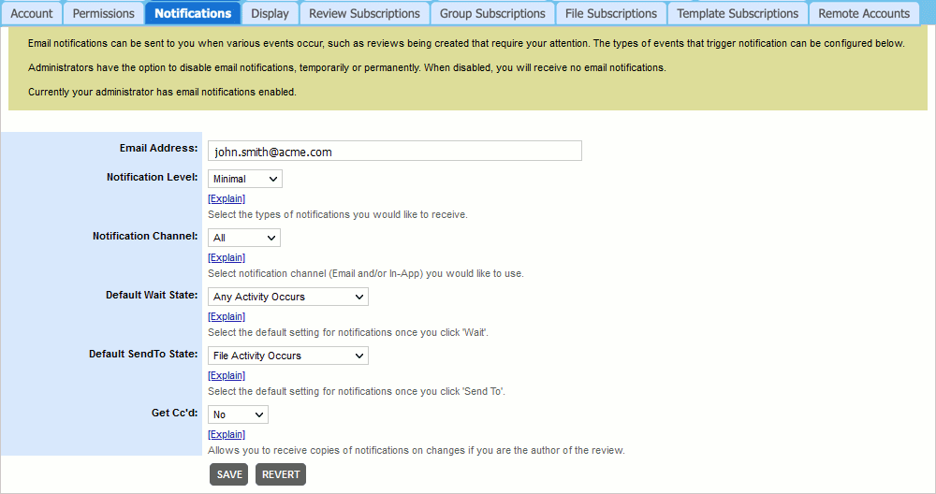Click the REVERT button
The image size is (936, 494).
(281, 475)
